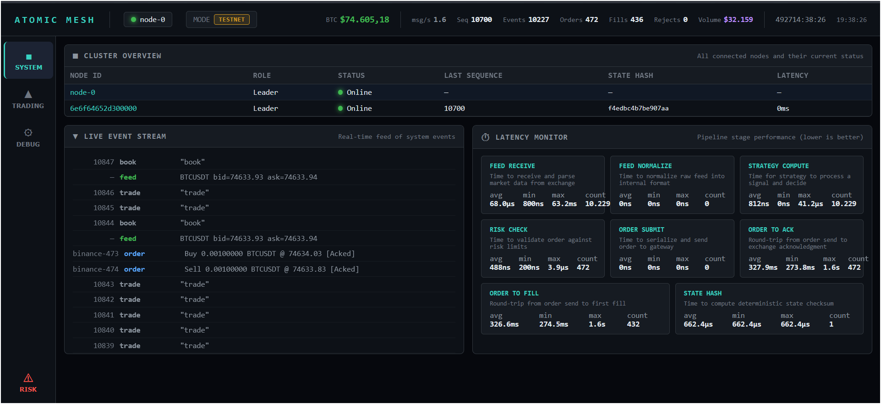Viewport: 881px width, 404px height.
Task: Click the ROLE column header
Action: pos(262,76)
